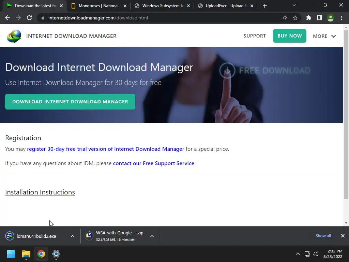
Task: Click Installation Instructions heading link
Action: pyautogui.click(x=40, y=192)
